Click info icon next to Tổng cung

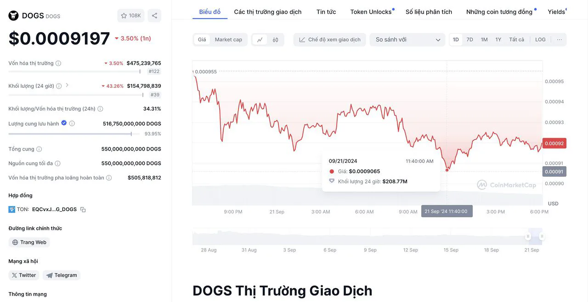(39, 149)
